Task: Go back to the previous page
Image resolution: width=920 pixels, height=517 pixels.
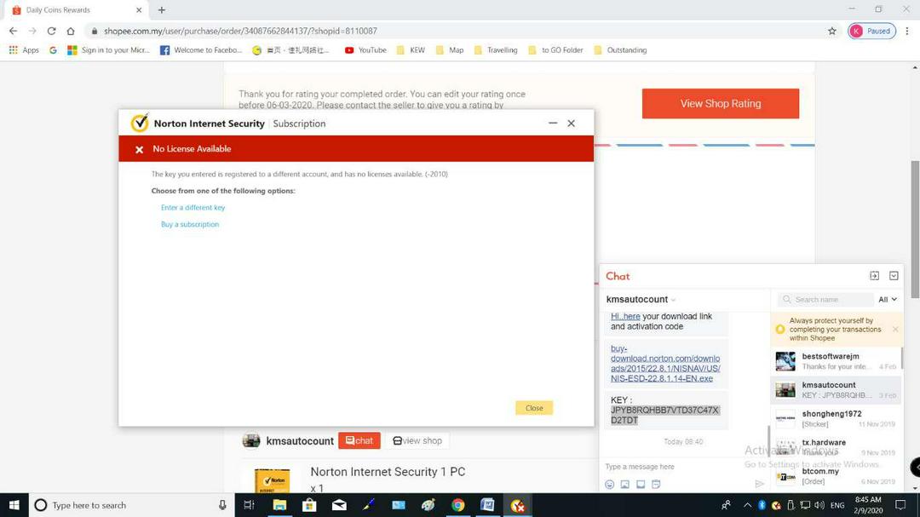Action: click(13, 32)
